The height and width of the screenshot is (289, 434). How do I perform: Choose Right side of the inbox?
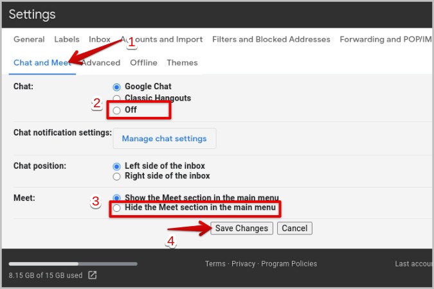click(116, 177)
